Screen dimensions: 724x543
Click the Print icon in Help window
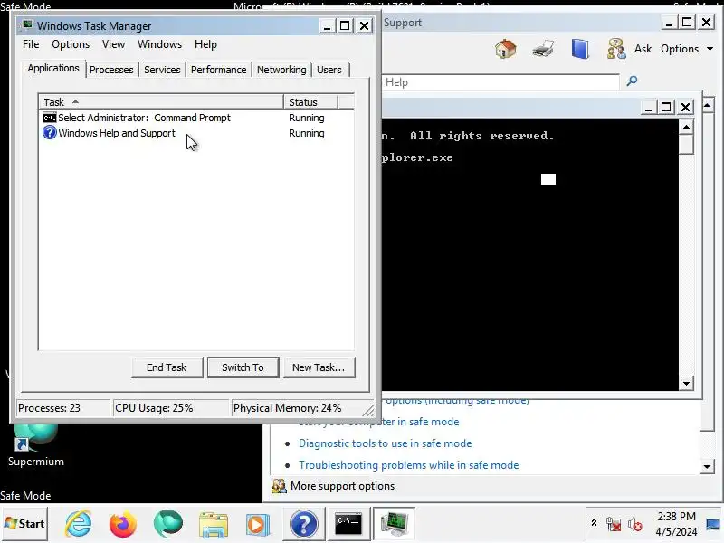click(543, 49)
